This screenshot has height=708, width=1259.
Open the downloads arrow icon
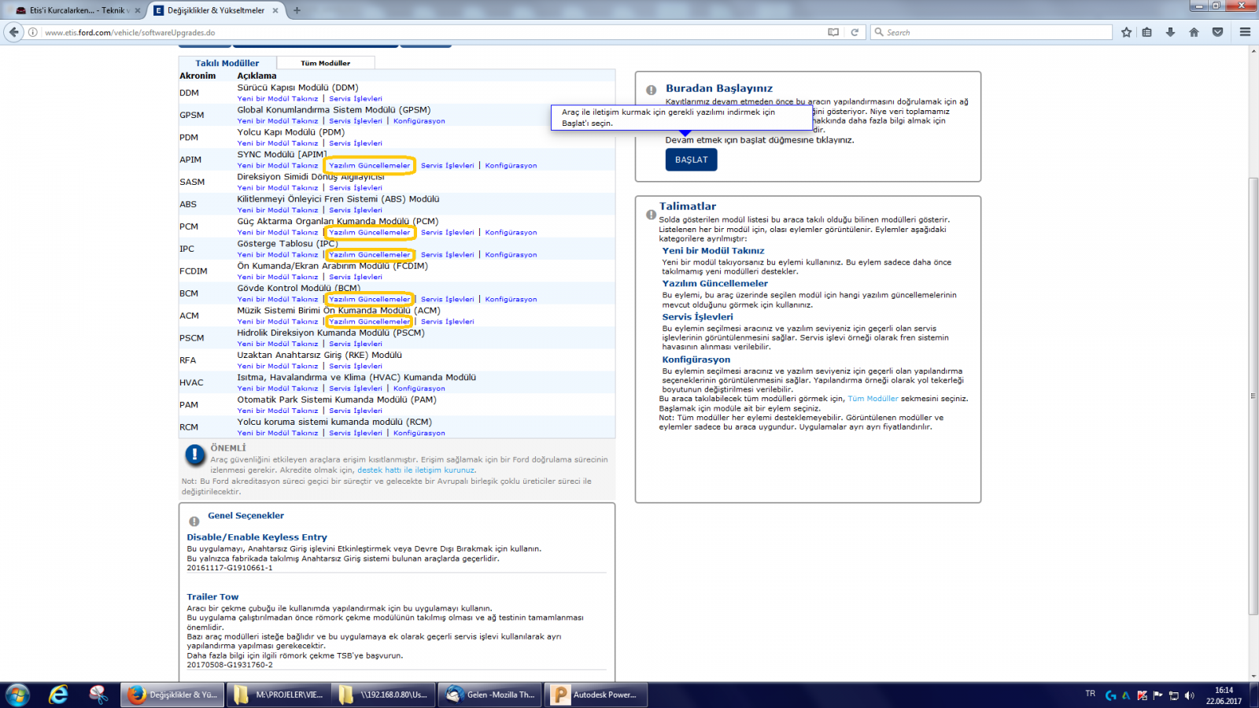[x=1170, y=32]
